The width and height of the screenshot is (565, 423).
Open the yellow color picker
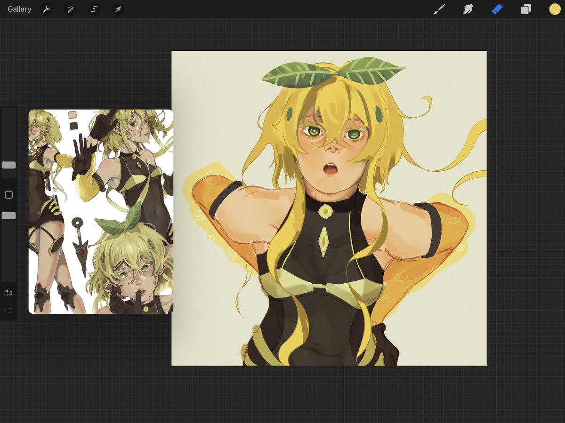[555, 9]
